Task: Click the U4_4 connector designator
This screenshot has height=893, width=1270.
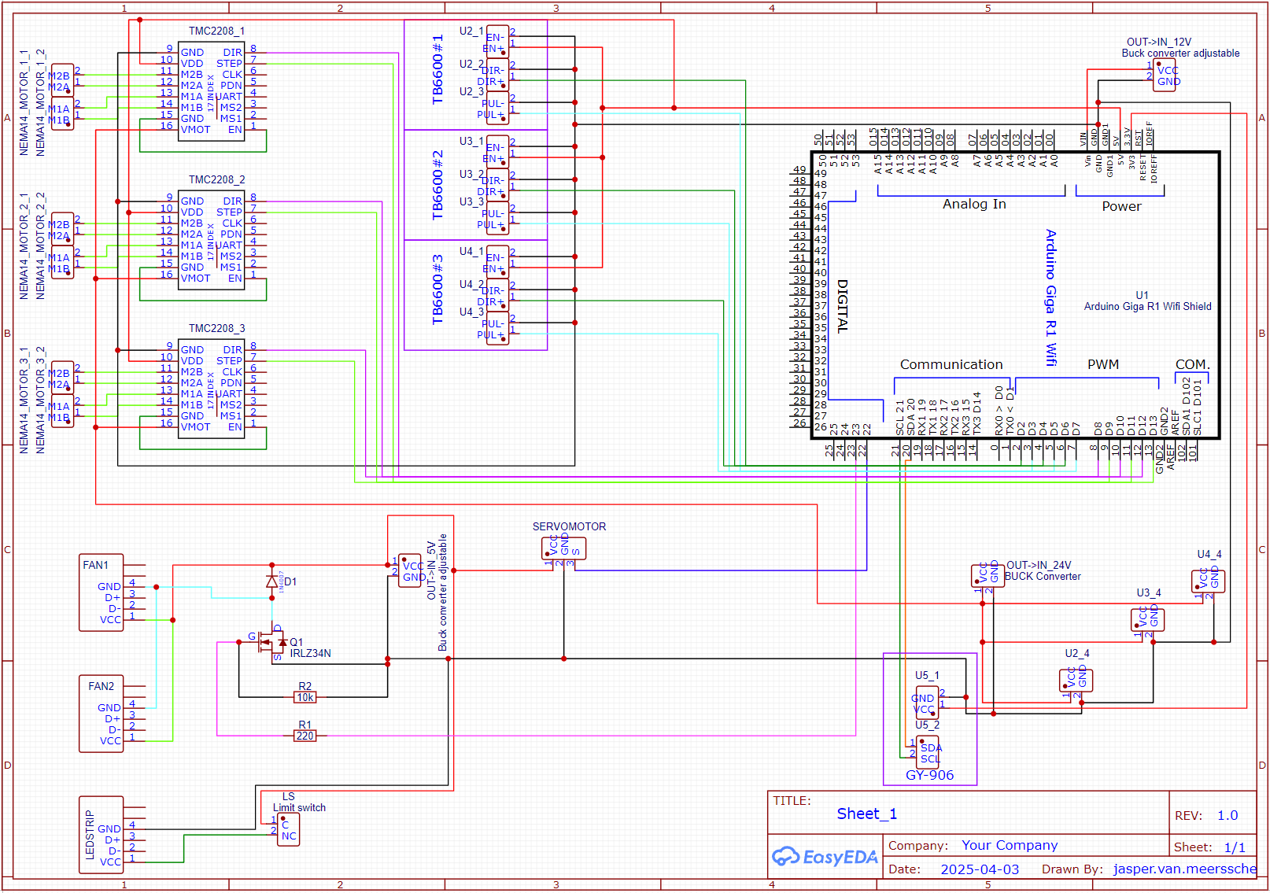Action: [x=1209, y=554]
